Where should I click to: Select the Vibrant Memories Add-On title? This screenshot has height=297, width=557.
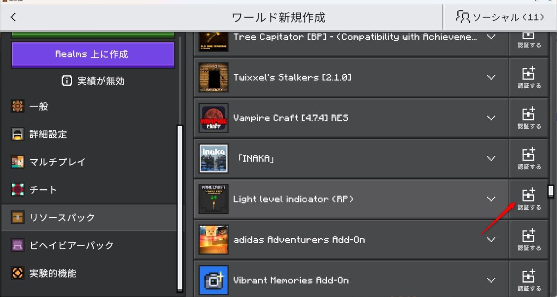click(x=291, y=280)
